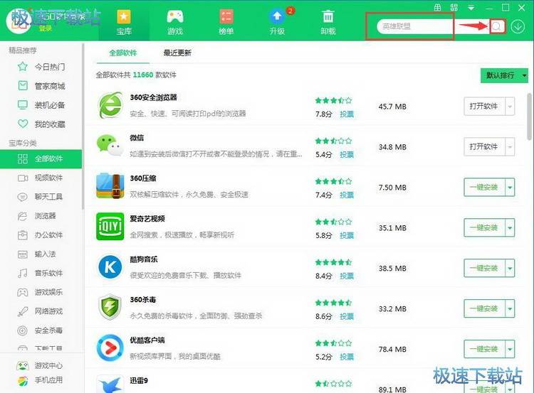Select the 办公软件 category
The width and height of the screenshot is (534, 393).
[x=40, y=235]
